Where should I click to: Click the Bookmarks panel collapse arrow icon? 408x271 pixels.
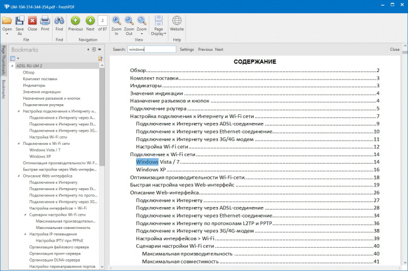pos(89,50)
